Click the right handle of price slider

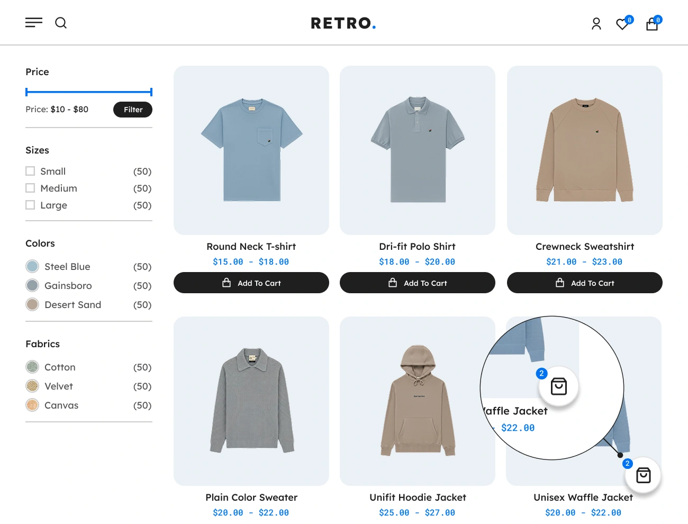click(151, 92)
